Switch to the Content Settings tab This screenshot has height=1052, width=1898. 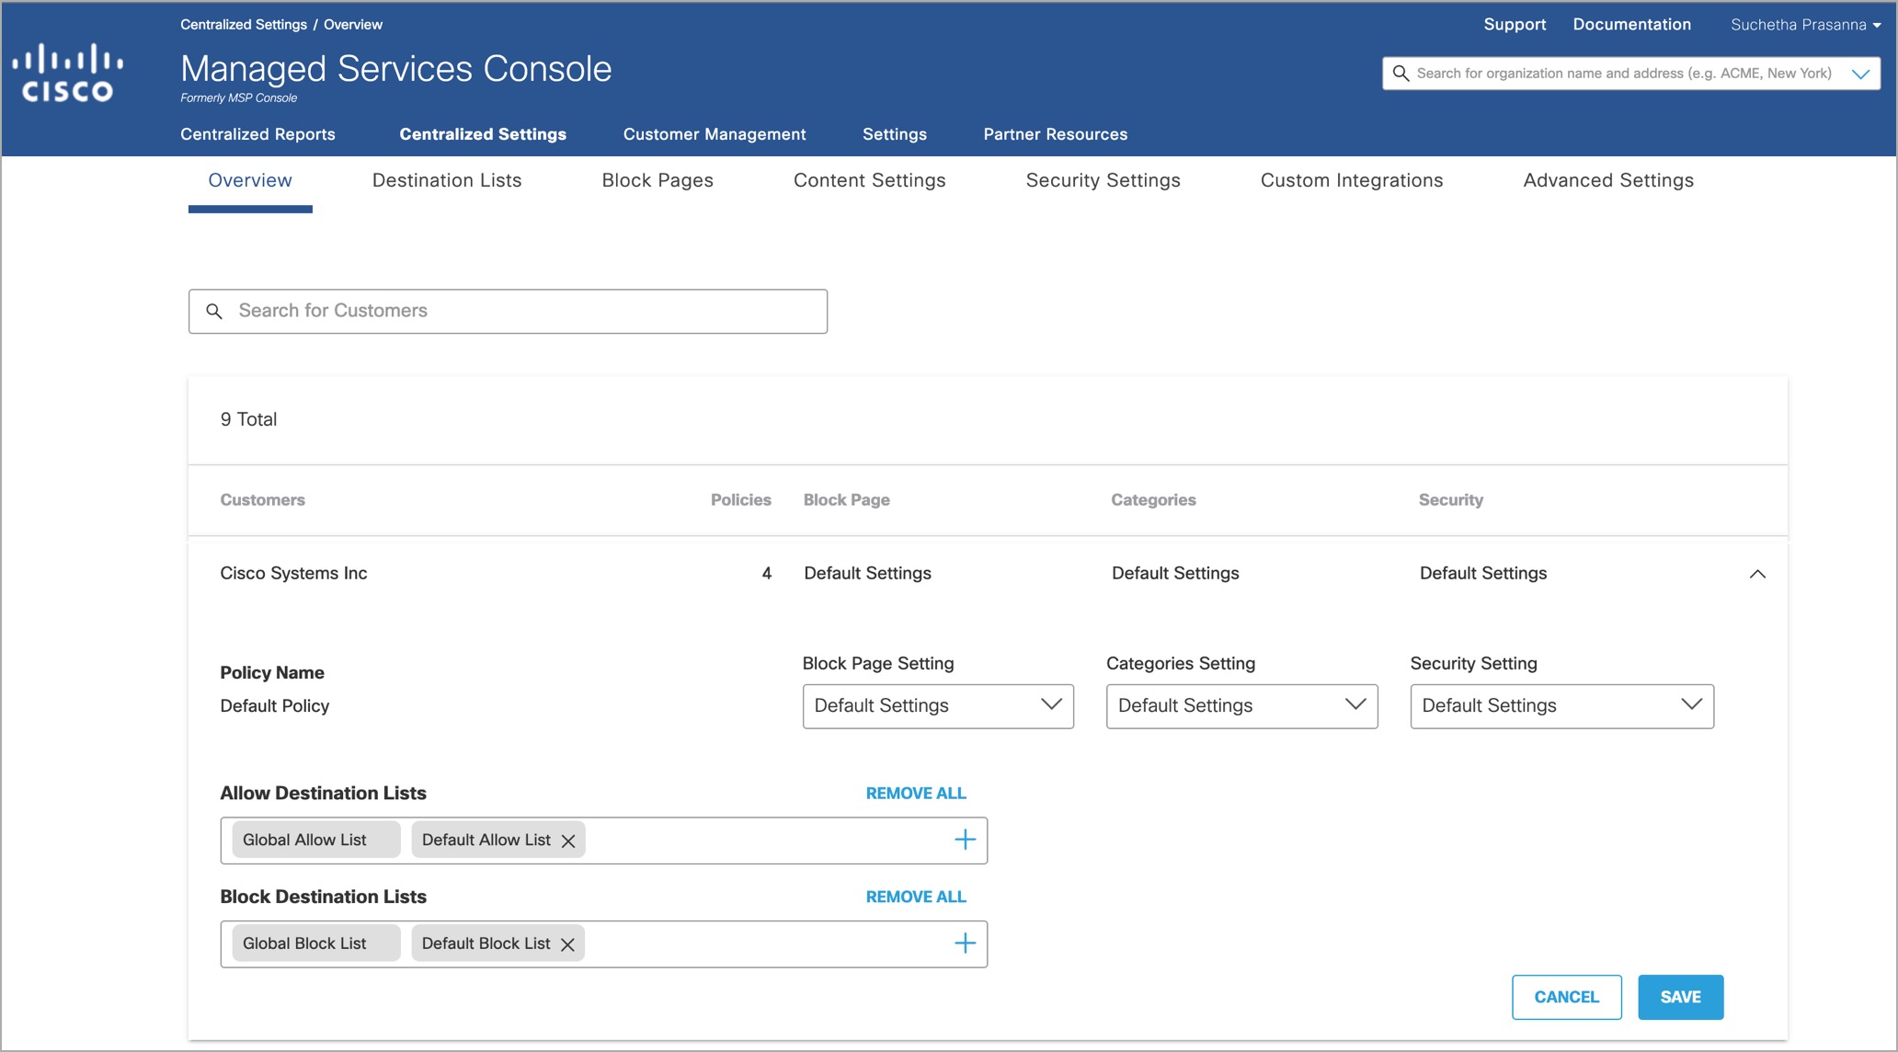coord(870,180)
